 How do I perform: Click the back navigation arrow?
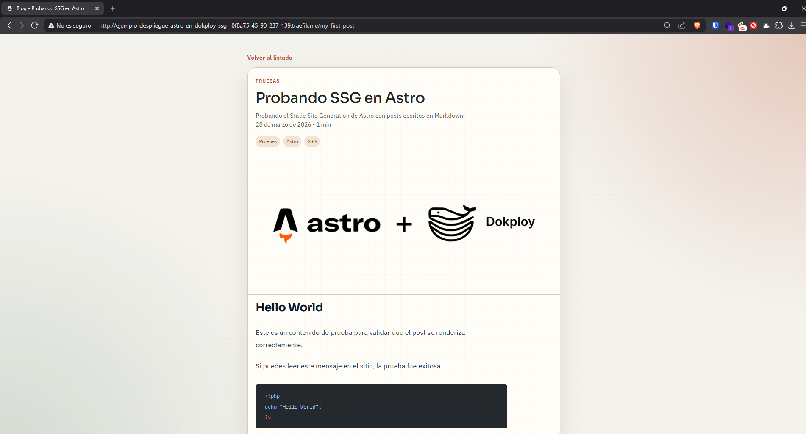9,25
